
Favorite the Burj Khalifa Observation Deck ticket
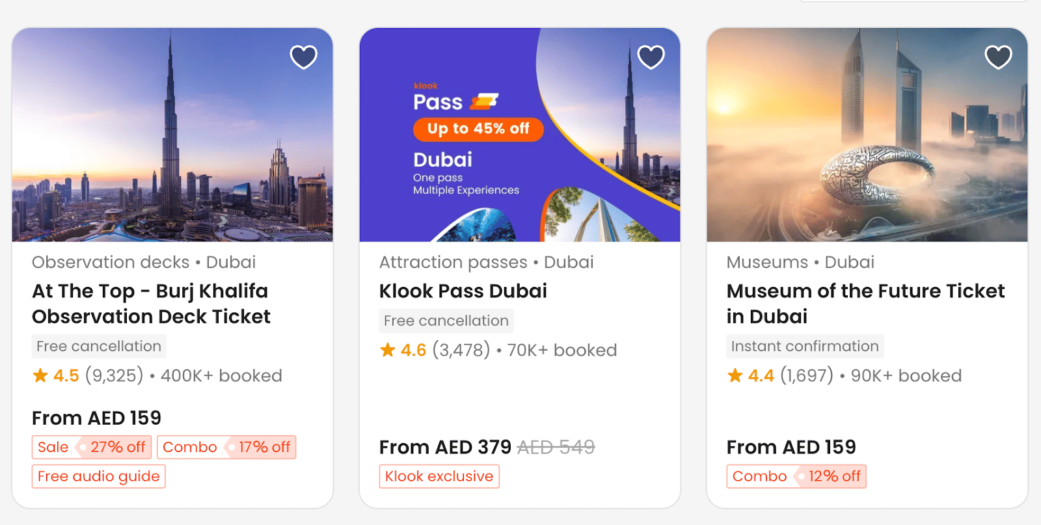click(303, 57)
